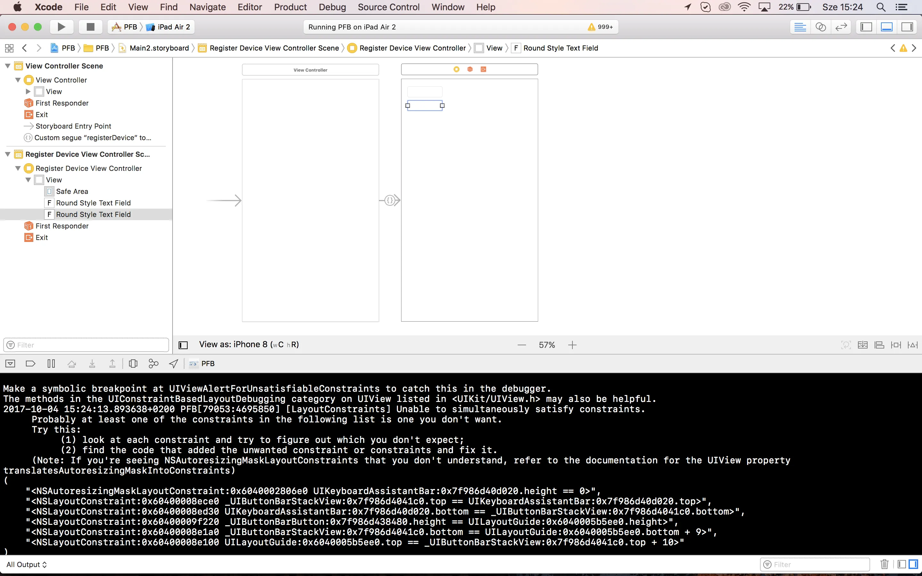This screenshot has width=922, height=576.
Task: Zoom in canvas with plus button
Action: (572, 345)
